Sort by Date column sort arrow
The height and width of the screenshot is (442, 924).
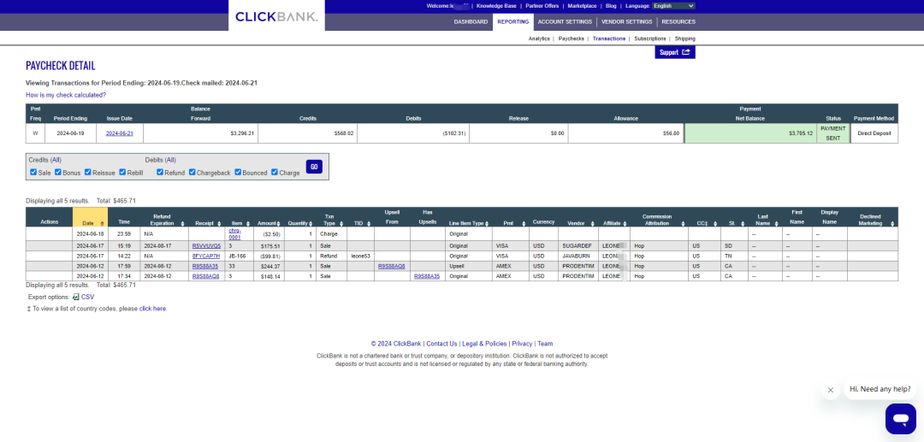(x=103, y=224)
